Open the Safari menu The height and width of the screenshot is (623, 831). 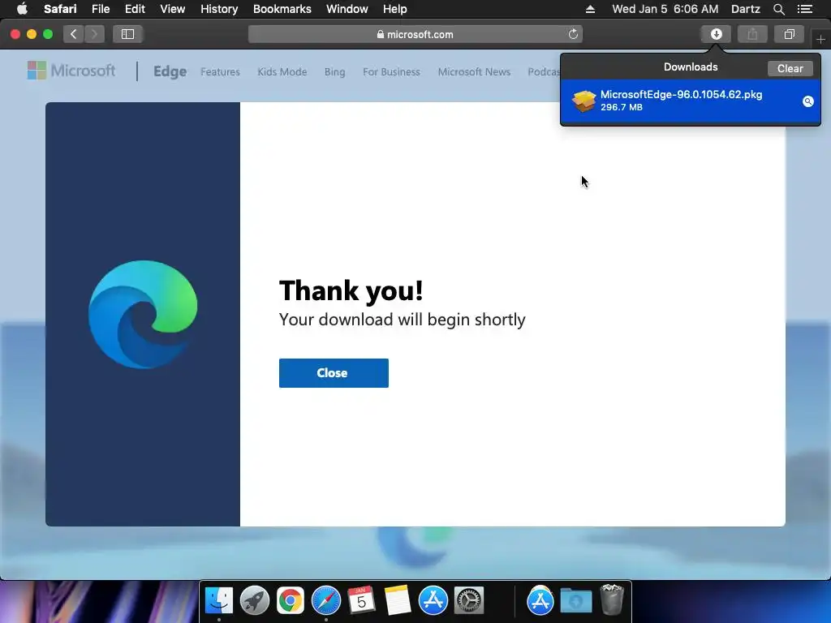60,9
